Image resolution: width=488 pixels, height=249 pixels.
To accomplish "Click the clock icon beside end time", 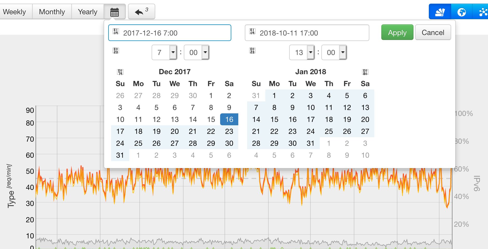I will click(252, 51).
